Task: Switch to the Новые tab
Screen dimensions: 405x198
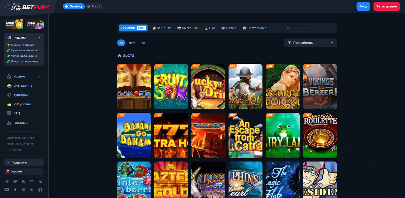Action: (229, 28)
